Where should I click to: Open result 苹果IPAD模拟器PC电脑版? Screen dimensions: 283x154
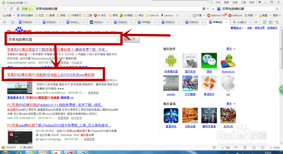click(x=51, y=75)
